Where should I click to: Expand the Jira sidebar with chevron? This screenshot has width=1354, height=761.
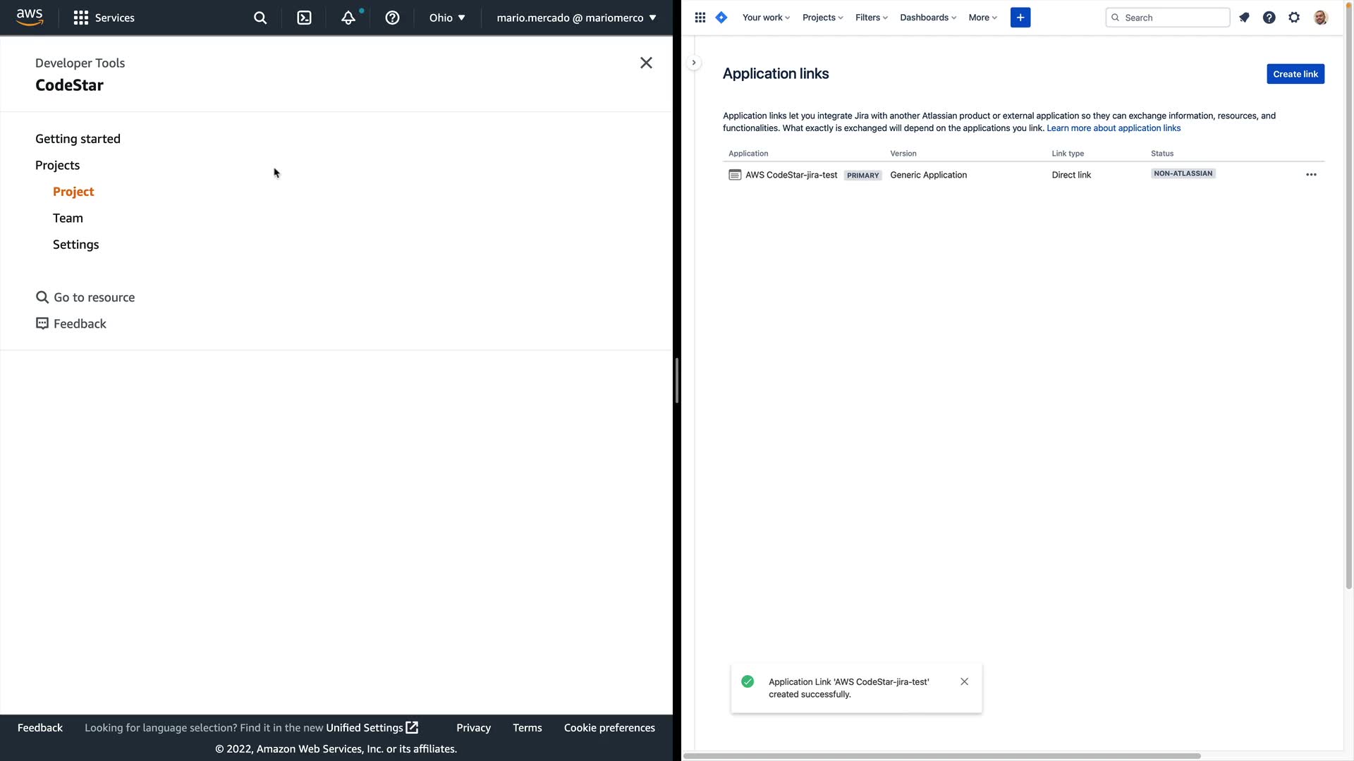click(694, 63)
